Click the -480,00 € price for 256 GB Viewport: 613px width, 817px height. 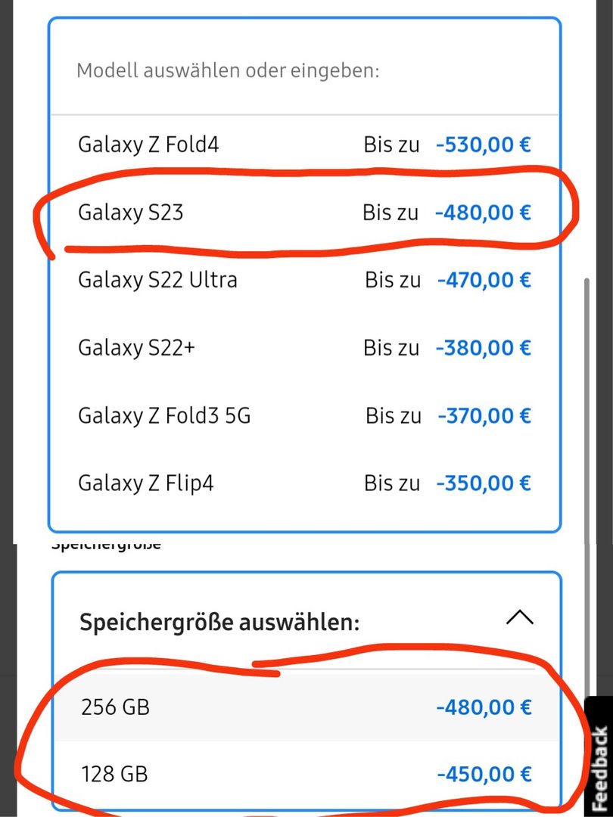click(484, 707)
